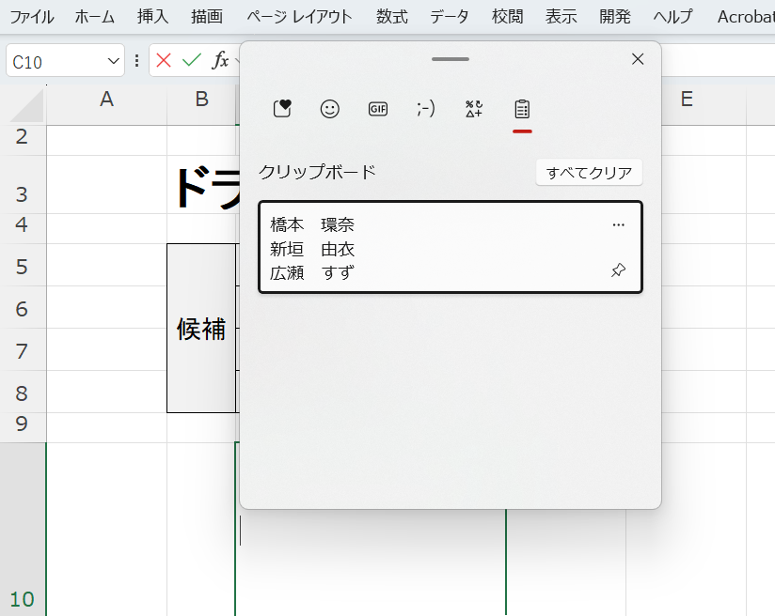Cancel the formula entry with X icon
The width and height of the screenshot is (775, 616).
164,61
